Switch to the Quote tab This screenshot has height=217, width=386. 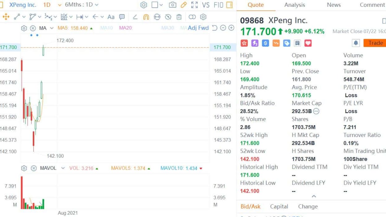click(x=256, y=5)
